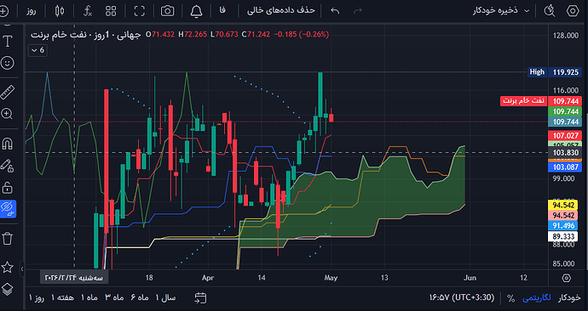
Task: Toggle percent scale mode
Action: tap(510, 298)
